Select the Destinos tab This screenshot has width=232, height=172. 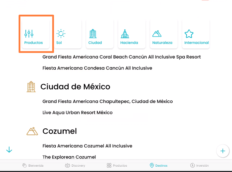tap(158, 166)
